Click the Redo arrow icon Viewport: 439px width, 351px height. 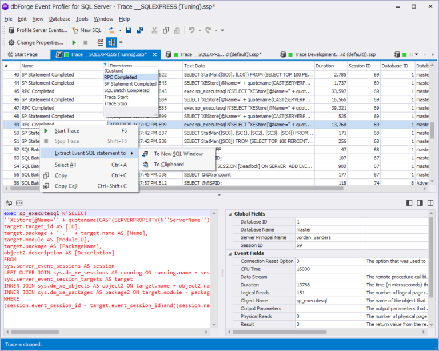[x=208, y=30]
